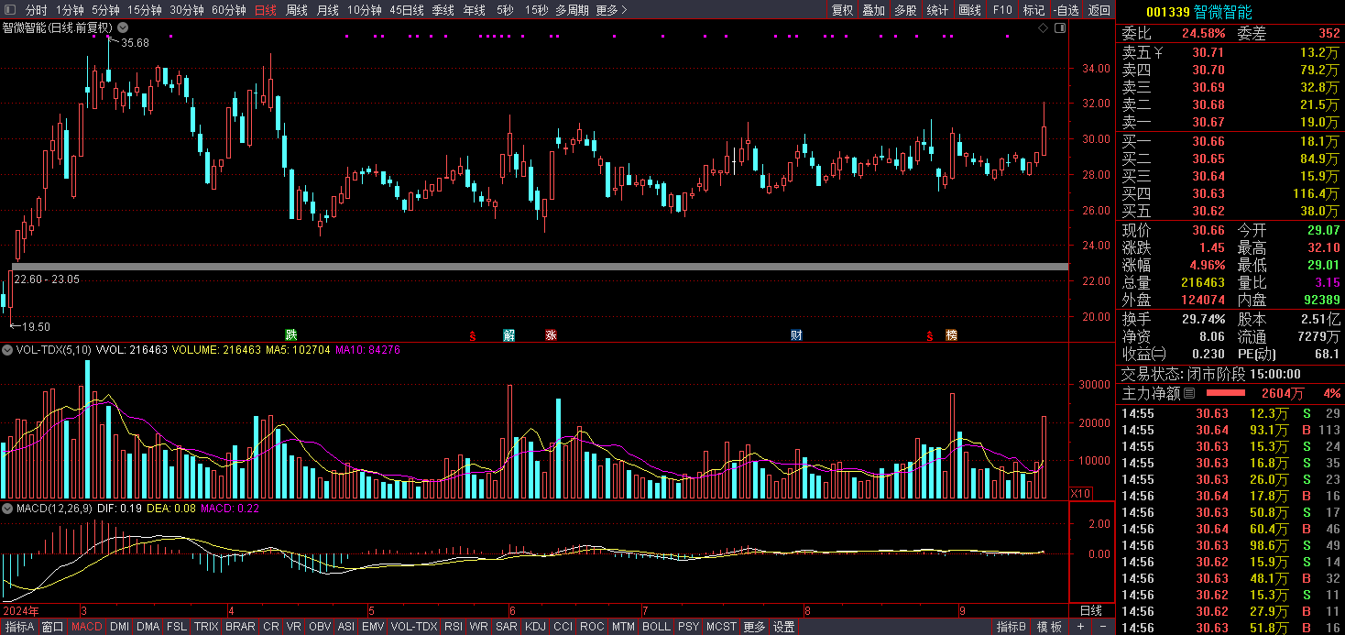Viewport: 1345px width, 635px height.
Task: Click the 返回 back button
Action: (x=1099, y=10)
